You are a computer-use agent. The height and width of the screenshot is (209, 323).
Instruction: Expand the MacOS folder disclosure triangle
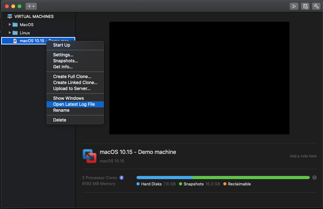pos(10,25)
